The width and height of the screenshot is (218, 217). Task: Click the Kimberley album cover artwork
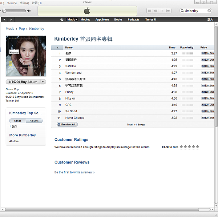tap(26, 56)
